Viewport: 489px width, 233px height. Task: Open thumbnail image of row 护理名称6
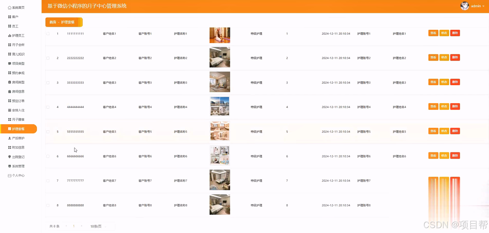tap(220, 156)
